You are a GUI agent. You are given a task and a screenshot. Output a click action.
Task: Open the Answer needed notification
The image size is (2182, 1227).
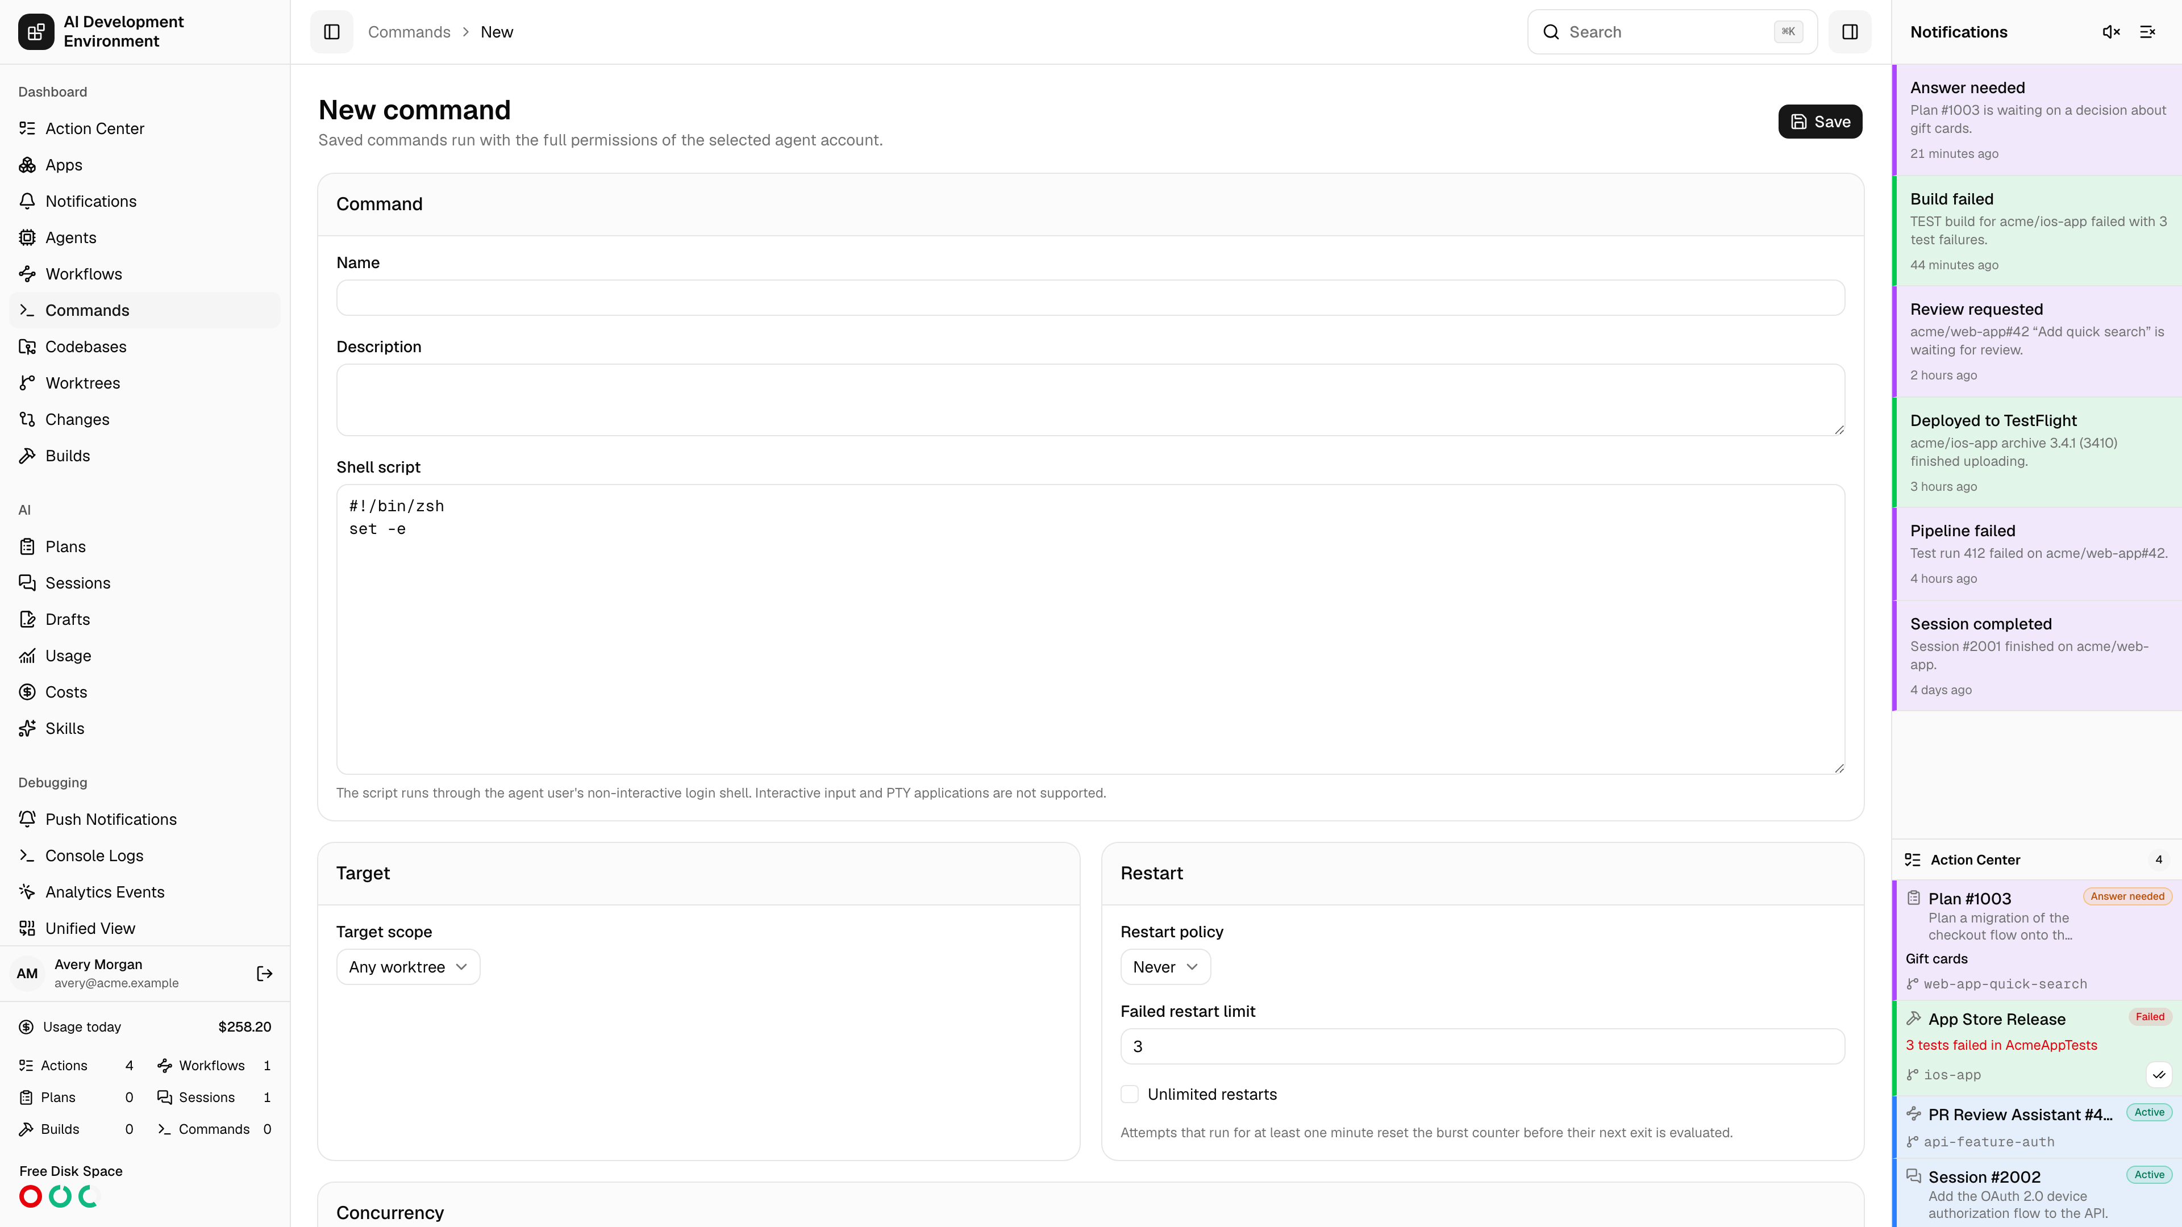pos(2037,120)
